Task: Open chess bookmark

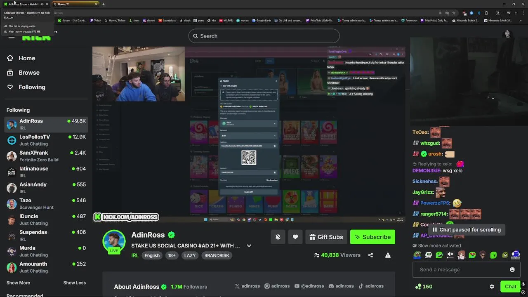Action: pyautogui.click(x=134, y=20)
